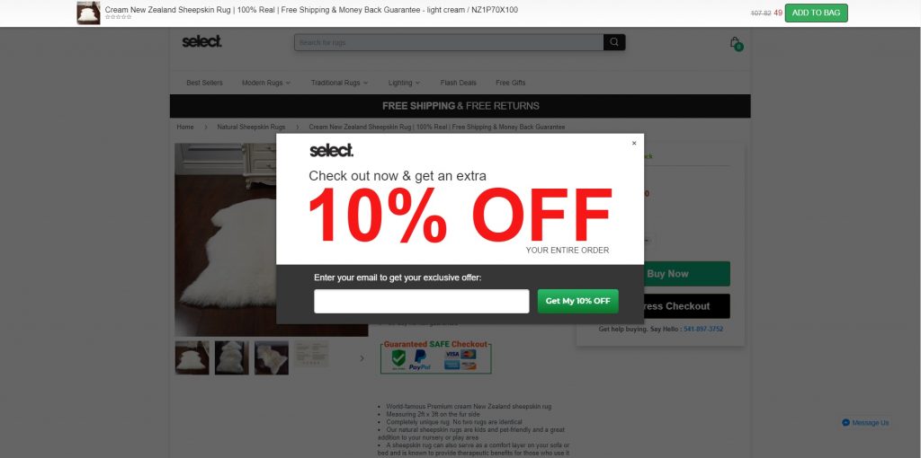
Task: Click Natural Sheepskin Rugs breadcrumb link
Action: point(251,128)
